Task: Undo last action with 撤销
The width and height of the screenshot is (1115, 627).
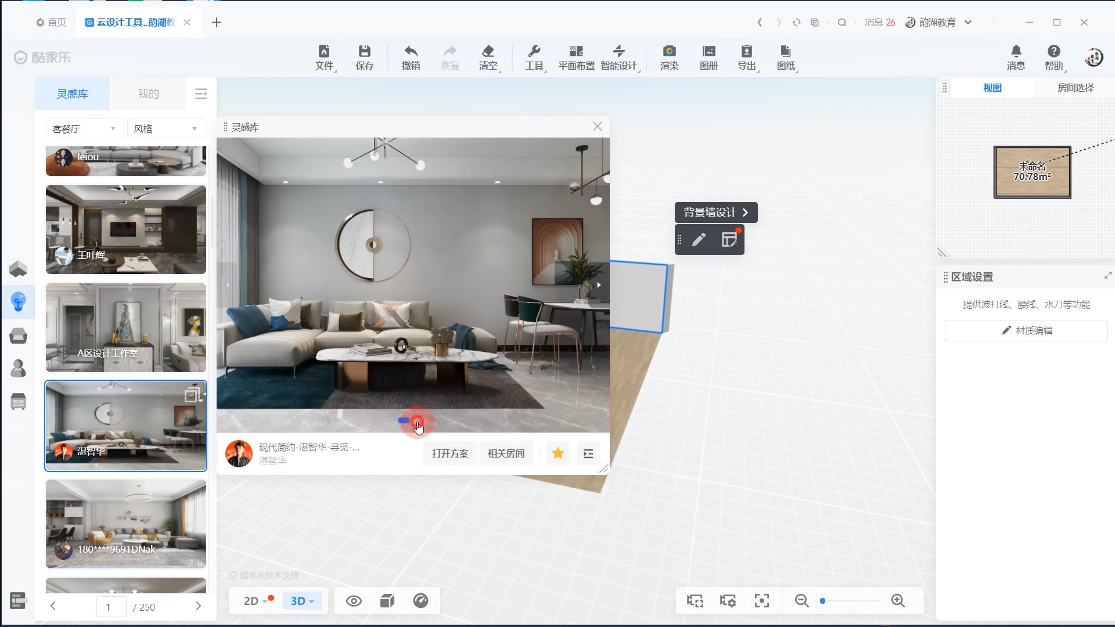Action: tap(411, 57)
